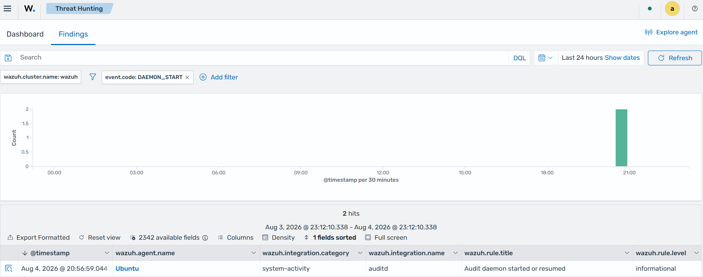The width and height of the screenshot is (703, 277).
Task: Click the Last 24 hours time range
Action: coord(582,58)
